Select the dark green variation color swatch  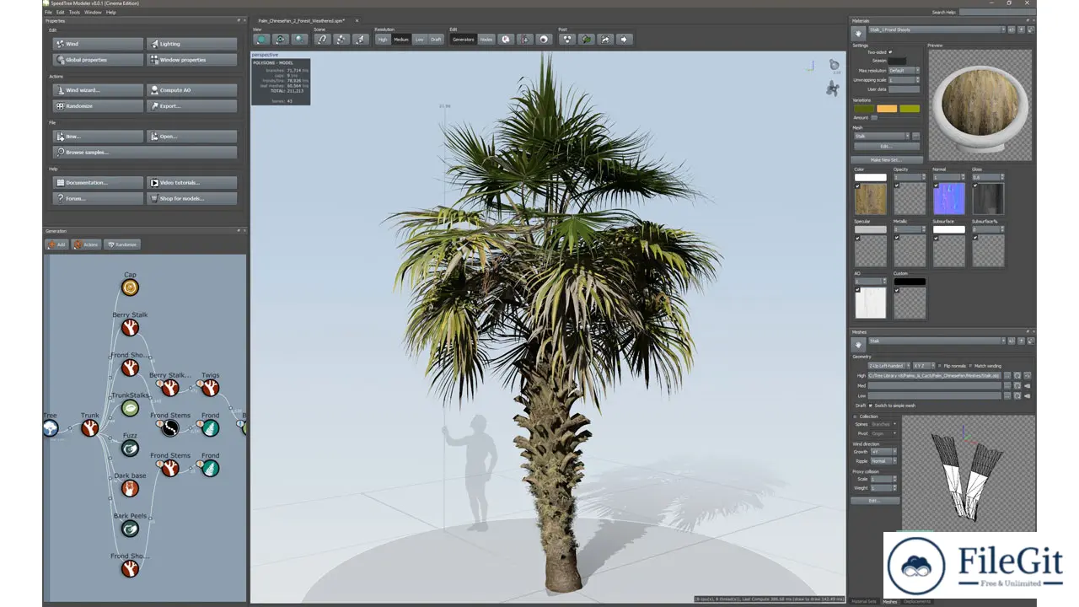[x=864, y=108]
